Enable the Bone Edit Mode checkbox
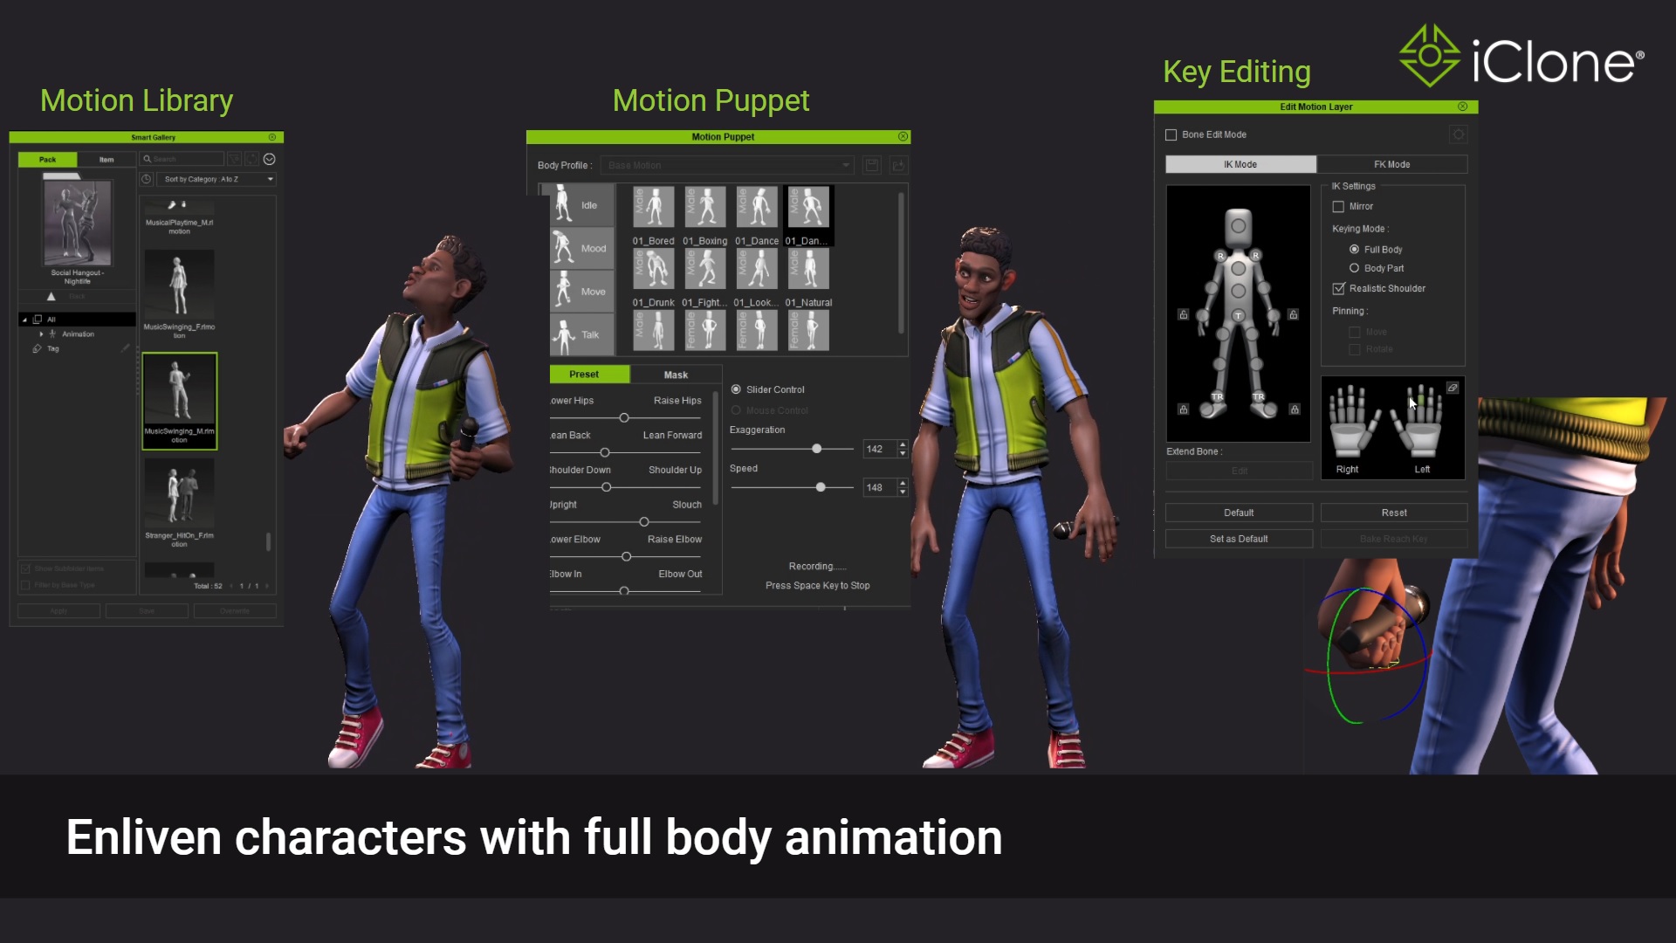This screenshot has width=1676, height=943. (1171, 134)
